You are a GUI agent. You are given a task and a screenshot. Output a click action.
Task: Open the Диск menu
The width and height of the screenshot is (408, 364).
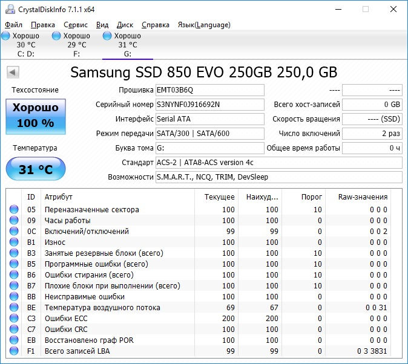tap(125, 25)
